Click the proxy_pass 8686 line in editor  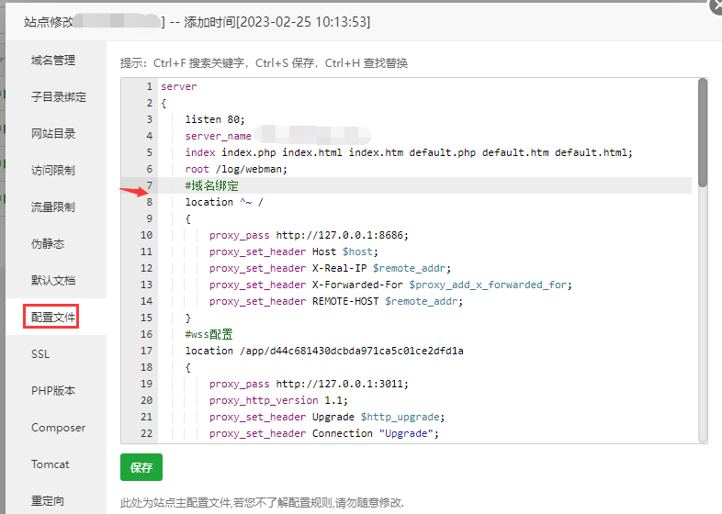309,235
